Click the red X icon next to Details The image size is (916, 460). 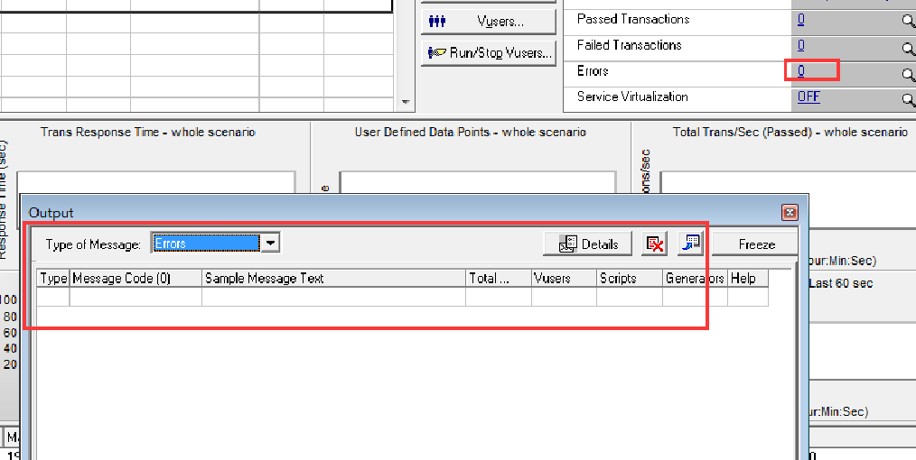tap(654, 244)
